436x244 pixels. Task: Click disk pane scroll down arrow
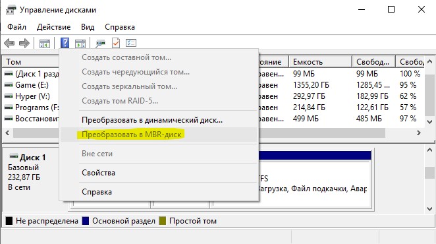click(x=429, y=208)
